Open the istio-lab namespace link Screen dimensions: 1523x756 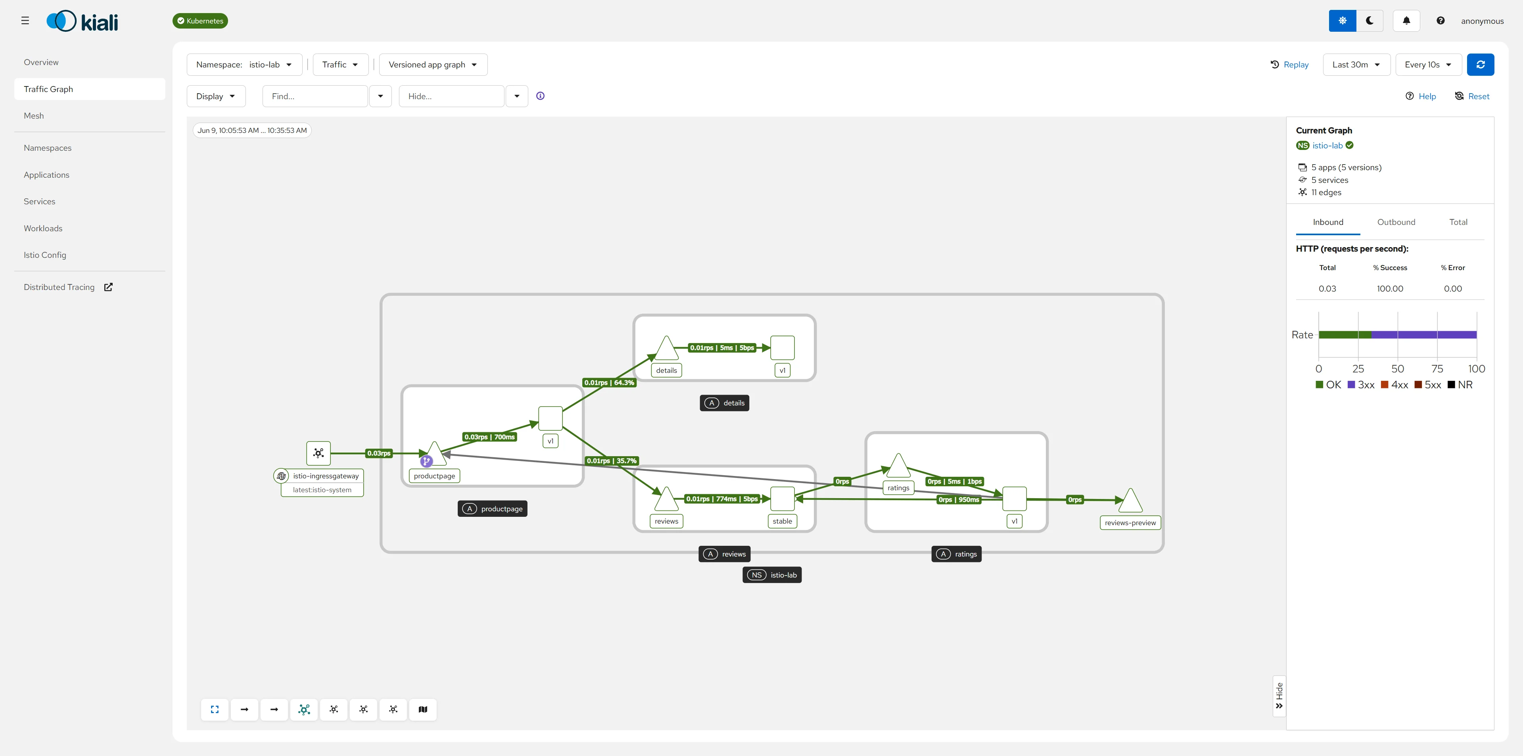pos(1327,146)
